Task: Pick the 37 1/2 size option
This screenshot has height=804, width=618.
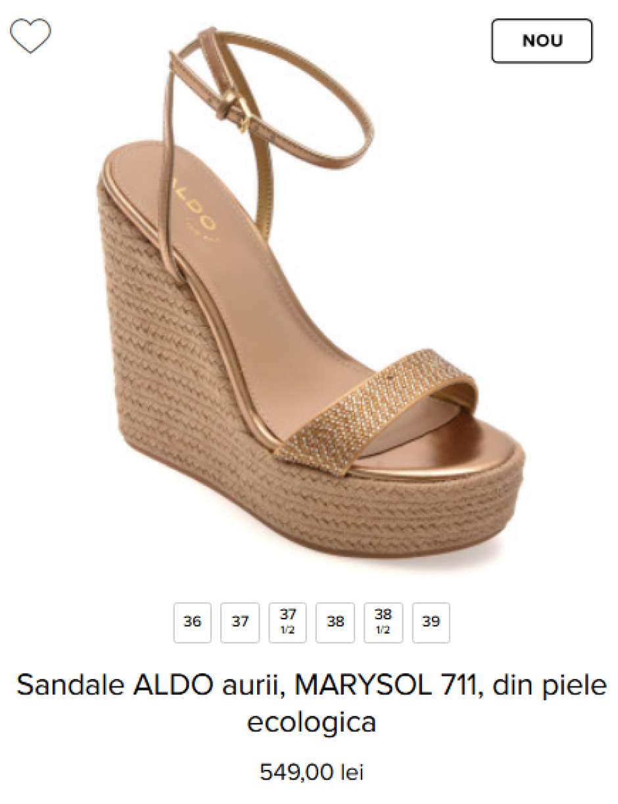Action: pos(288,622)
